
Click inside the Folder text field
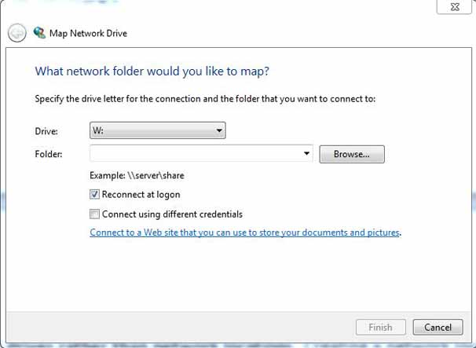tap(196, 154)
